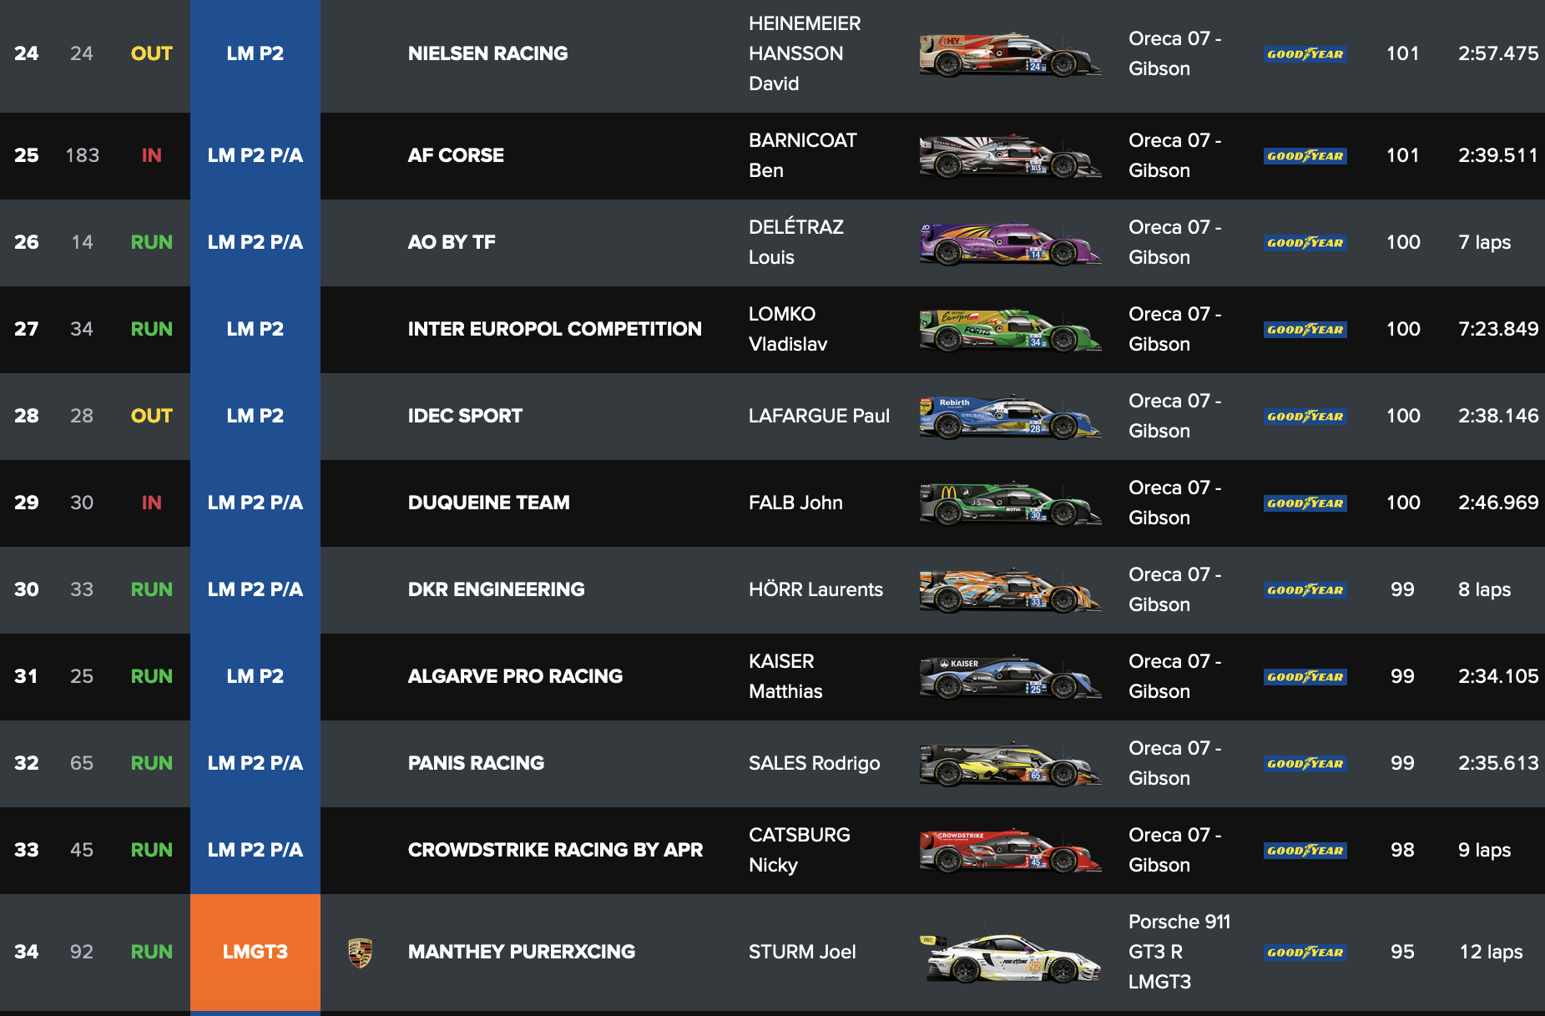Click Goodyear logo in AF Corse row
Screen dimensions: 1545x1016
click(x=1305, y=156)
